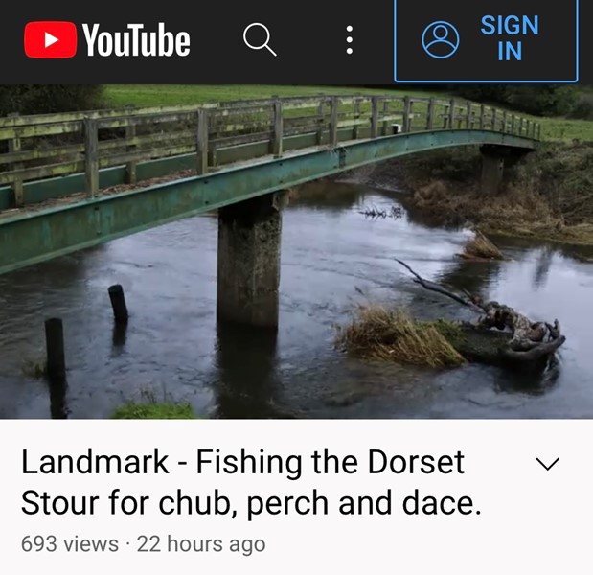Click the account avatar icon
The height and width of the screenshot is (575, 593).
coord(441,39)
